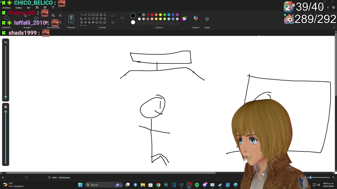Image resolution: width=337 pixels, height=189 pixels.
Task: Choose the Rounded rectangle shape
Action: 97,15
